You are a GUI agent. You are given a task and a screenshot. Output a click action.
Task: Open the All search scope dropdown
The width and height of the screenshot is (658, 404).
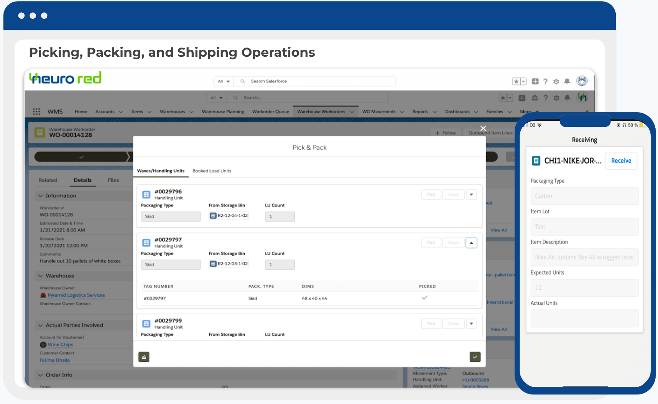[x=224, y=81]
